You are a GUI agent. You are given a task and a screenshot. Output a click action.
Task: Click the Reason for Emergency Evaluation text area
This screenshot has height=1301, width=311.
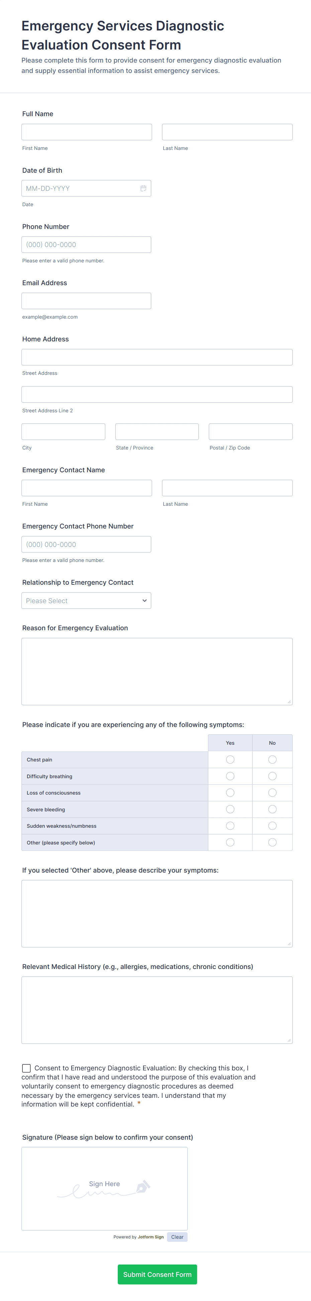pos(157,671)
